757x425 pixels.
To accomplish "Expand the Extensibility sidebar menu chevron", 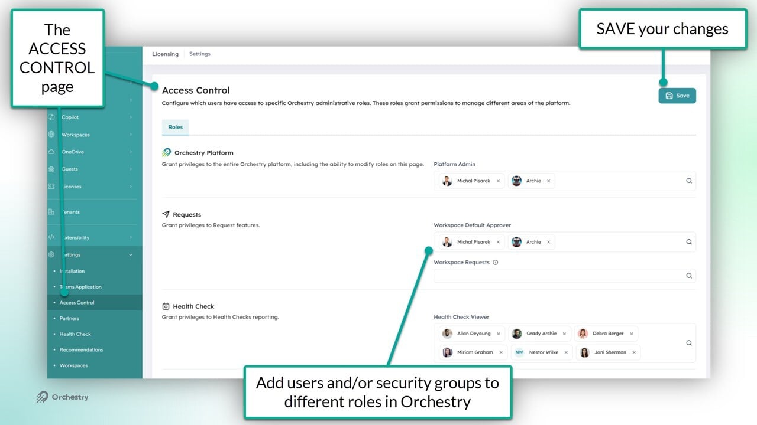I will 131,237.
